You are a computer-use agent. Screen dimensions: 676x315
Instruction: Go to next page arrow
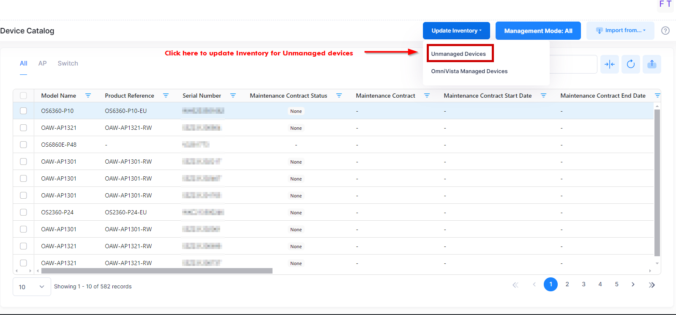[x=633, y=285]
